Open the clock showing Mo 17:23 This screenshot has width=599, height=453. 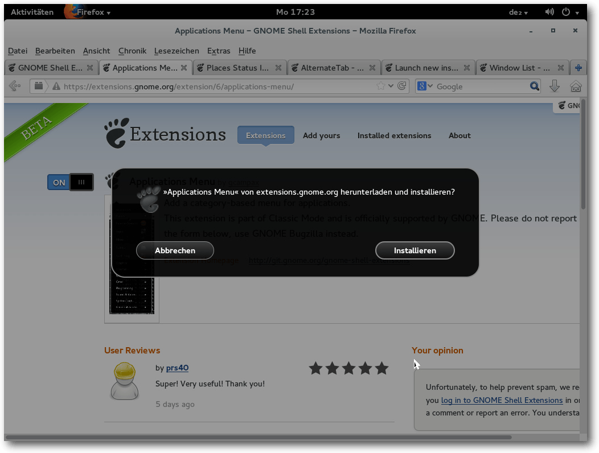pyautogui.click(x=296, y=12)
